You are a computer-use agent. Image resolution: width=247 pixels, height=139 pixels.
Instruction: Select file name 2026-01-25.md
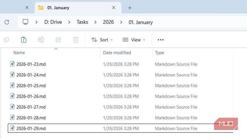coord(31,86)
